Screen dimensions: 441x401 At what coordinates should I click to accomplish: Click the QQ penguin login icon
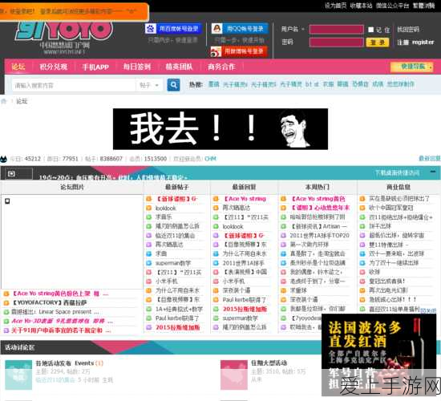[216, 28]
